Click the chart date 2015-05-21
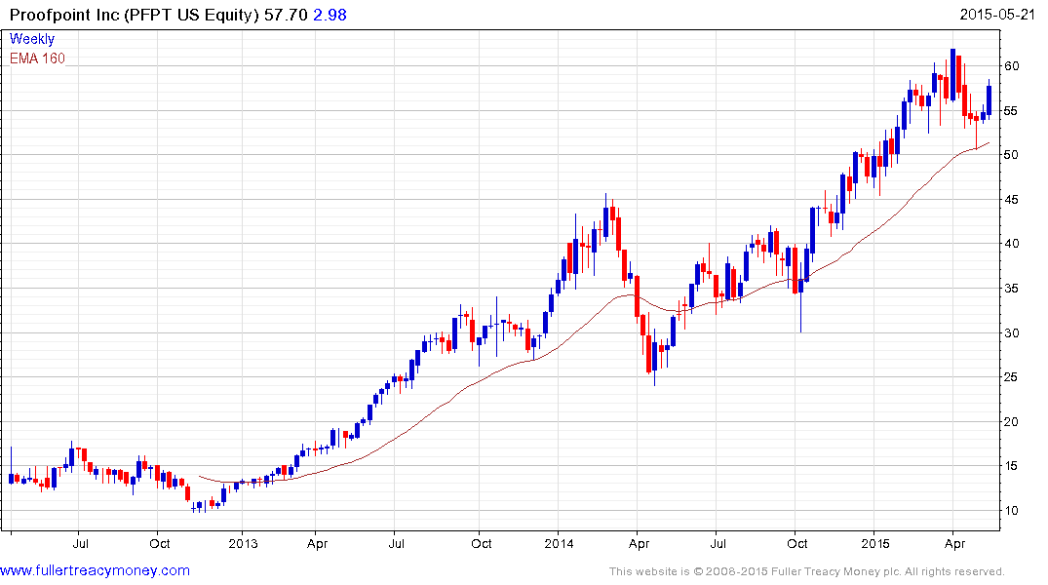This screenshot has width=1048, height=585. [997, 14]
